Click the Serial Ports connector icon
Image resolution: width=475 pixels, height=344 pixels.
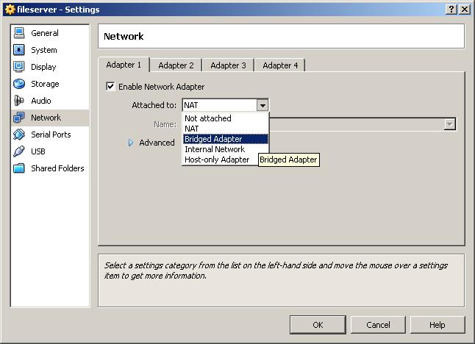point(19,135)
